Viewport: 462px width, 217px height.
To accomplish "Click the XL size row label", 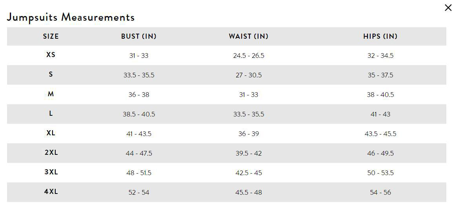I will (51, 133).
